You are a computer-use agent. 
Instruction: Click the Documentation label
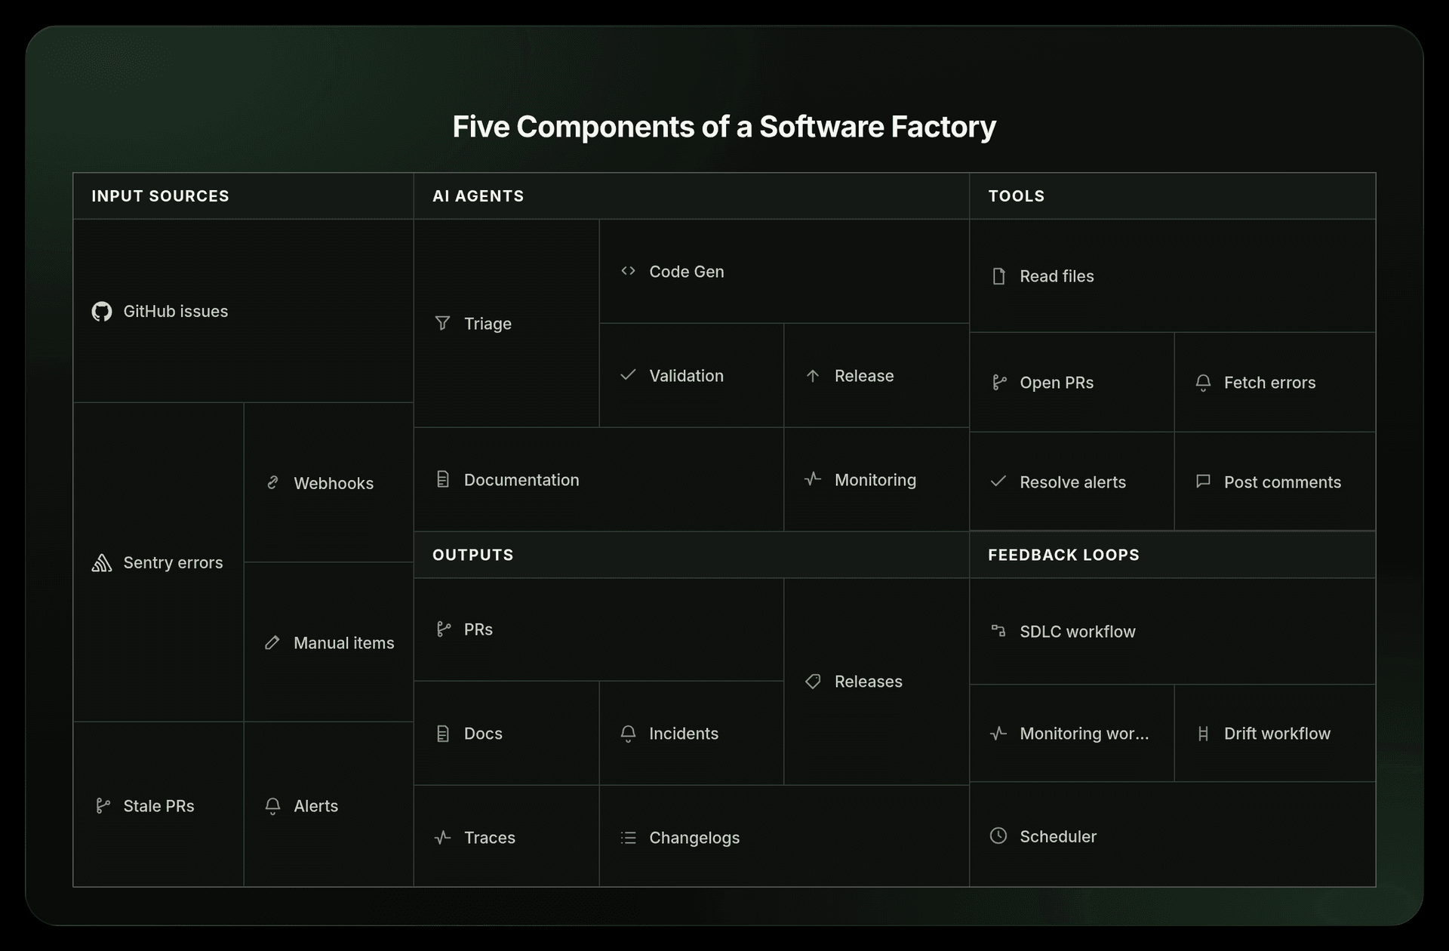click(521, 480)
